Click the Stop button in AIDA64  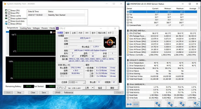pos(19,92)
